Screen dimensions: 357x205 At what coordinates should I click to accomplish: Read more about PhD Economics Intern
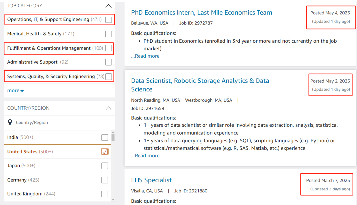(x=145, y=56)
